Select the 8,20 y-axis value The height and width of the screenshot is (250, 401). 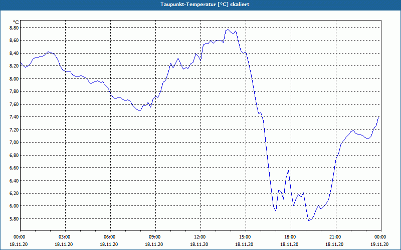(15, 66)
